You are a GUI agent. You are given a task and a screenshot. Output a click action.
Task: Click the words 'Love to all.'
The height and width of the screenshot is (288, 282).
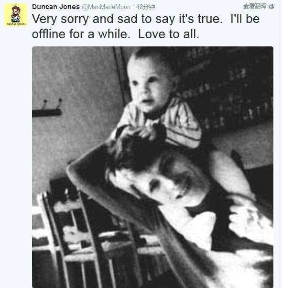tap(169, 34)
